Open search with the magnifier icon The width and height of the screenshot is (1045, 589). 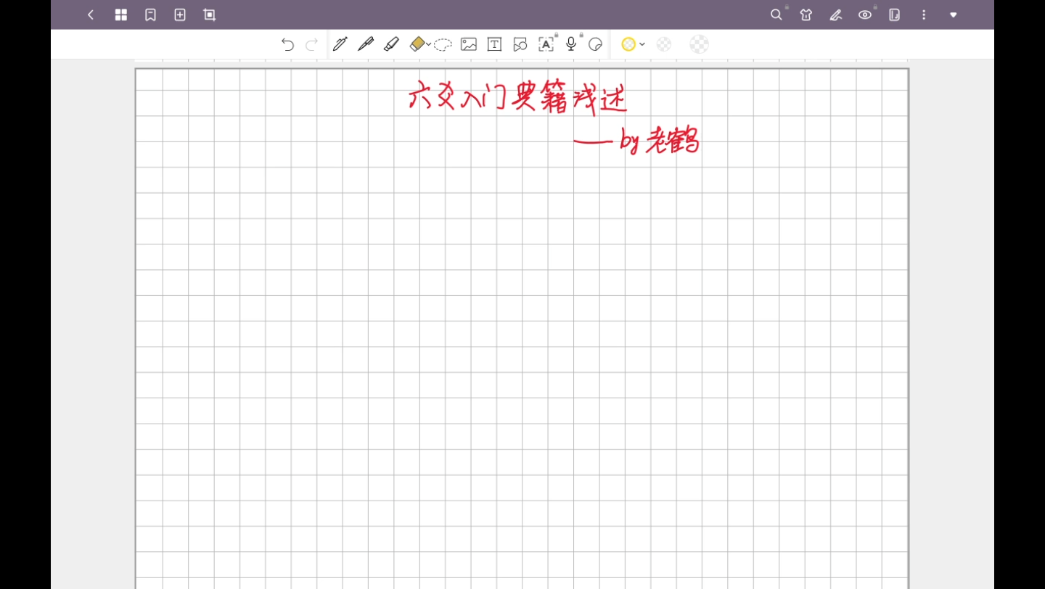(776, 15)
